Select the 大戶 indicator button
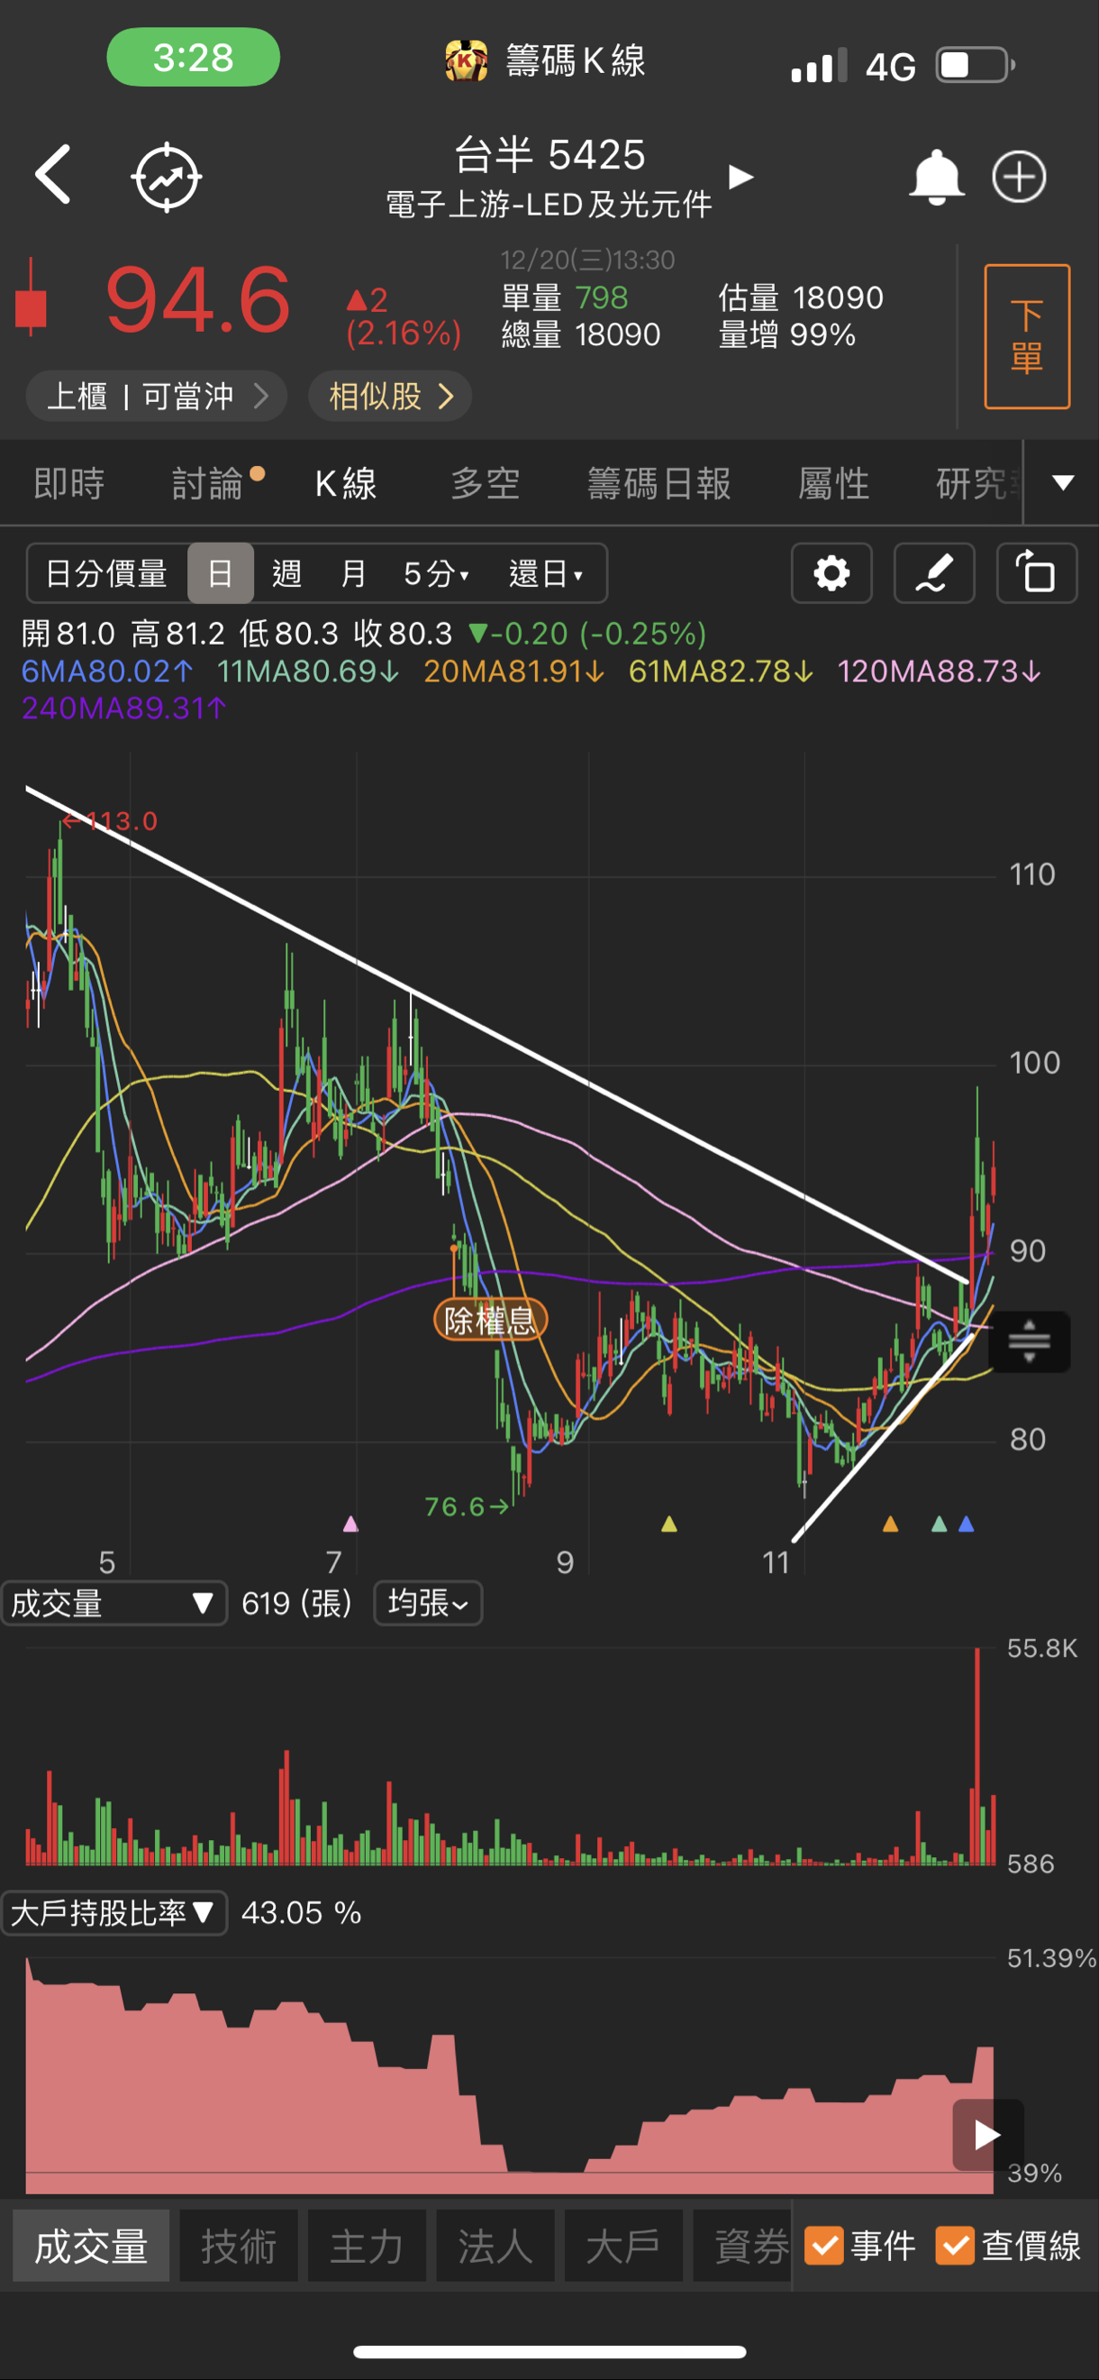 623,2246
